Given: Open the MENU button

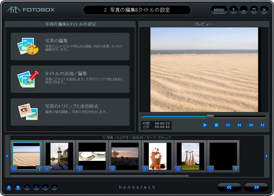Looking at the screenshot, I should [x=219, y=10].
